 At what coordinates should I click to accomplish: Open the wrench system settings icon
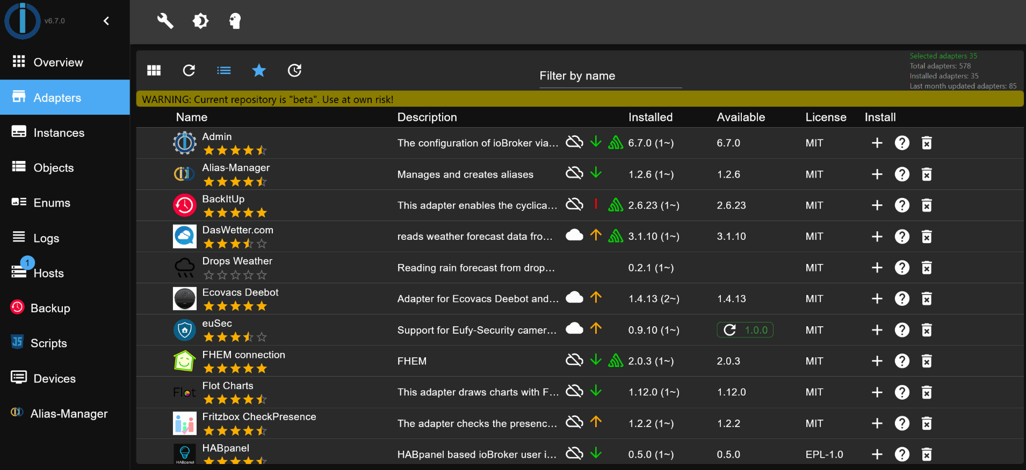[165, 21]
